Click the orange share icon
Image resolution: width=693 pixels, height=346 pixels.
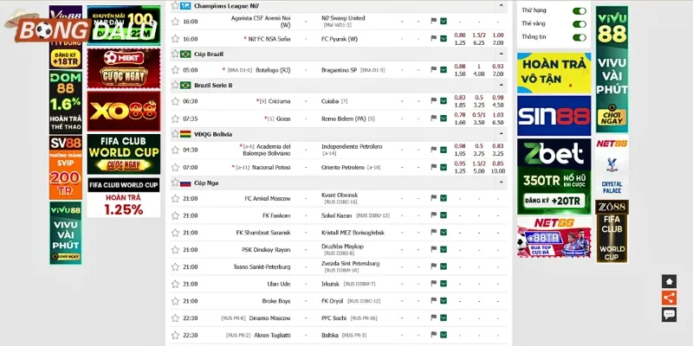(x=668, y=298)
